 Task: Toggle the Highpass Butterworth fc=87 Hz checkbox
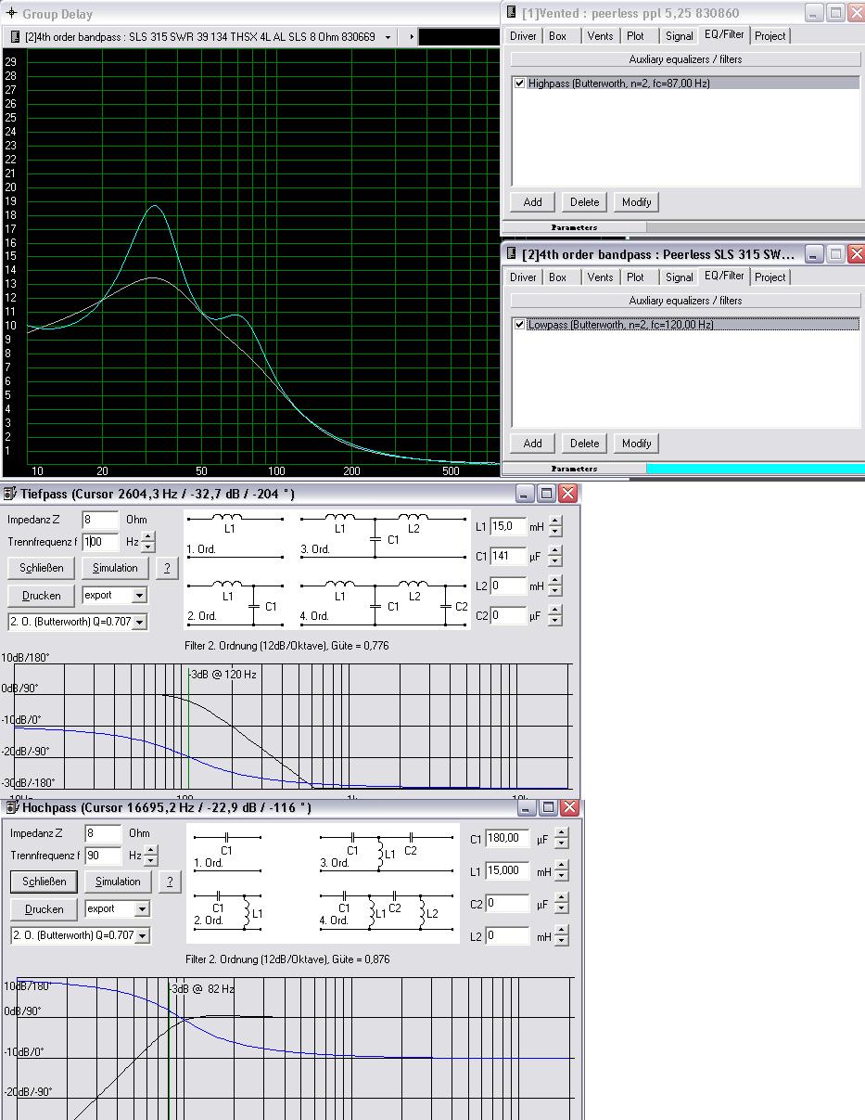tap(520, 84)
